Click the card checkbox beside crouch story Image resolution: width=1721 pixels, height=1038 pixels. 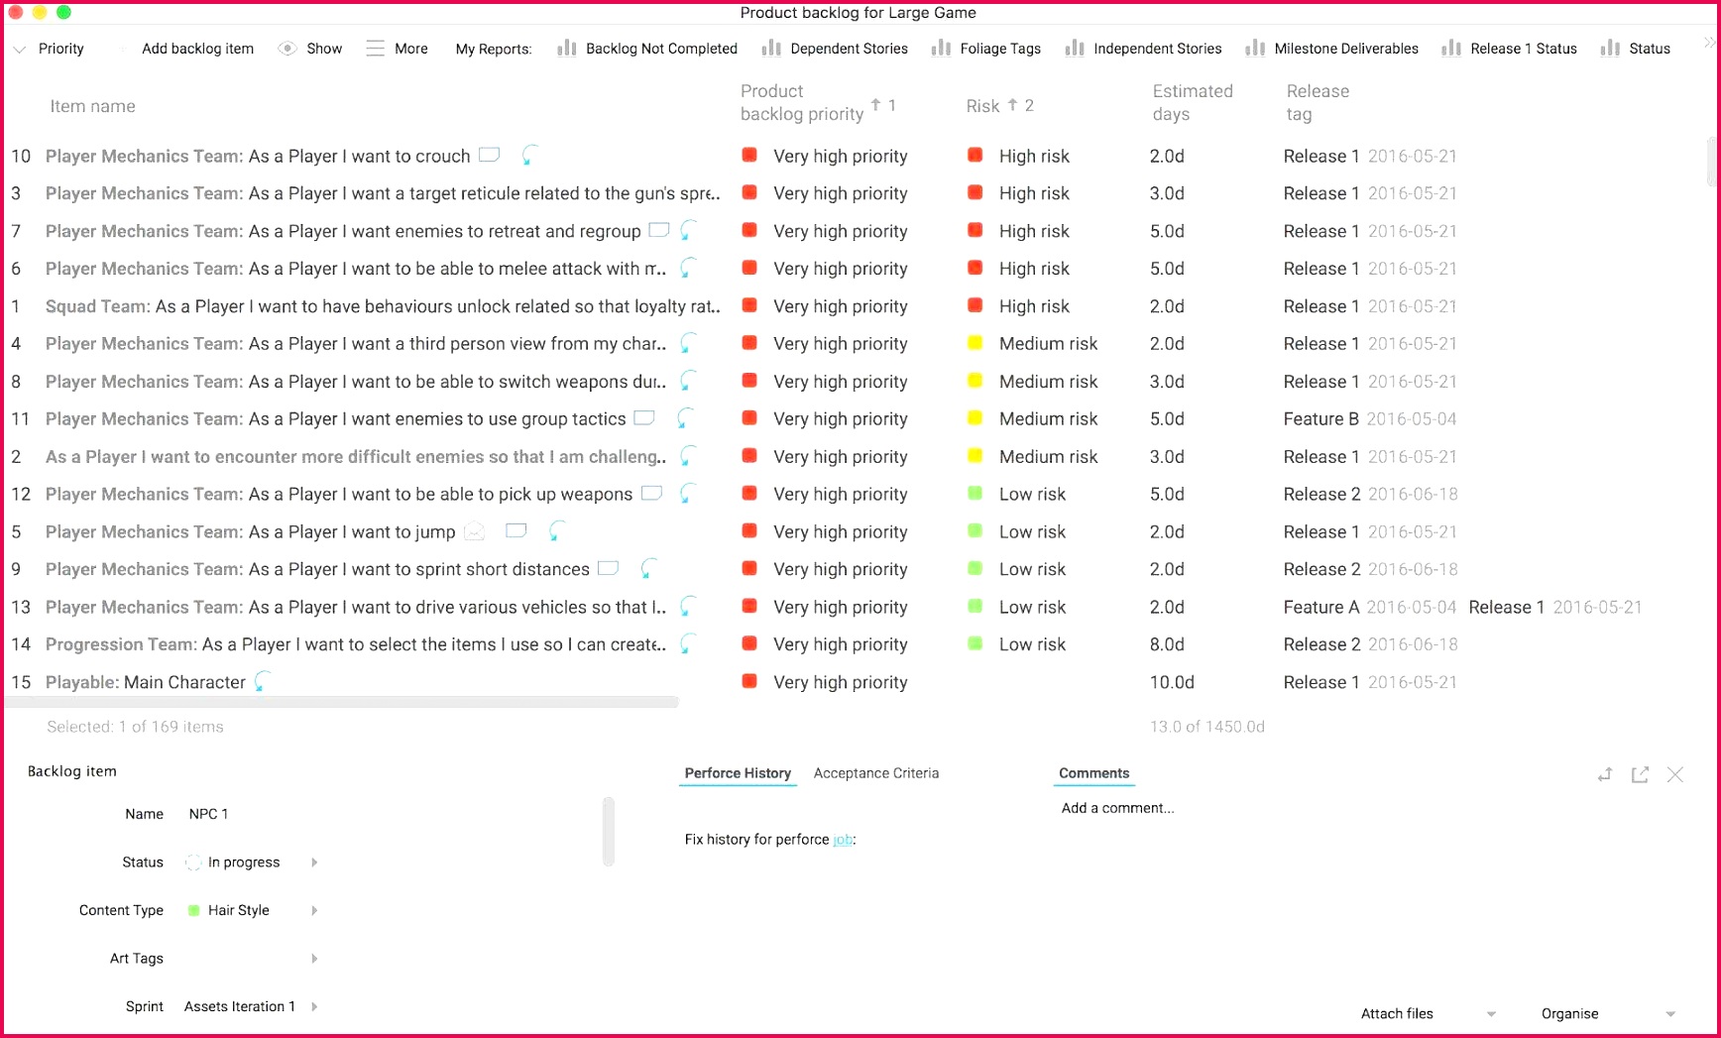click(x=488, y=155)
